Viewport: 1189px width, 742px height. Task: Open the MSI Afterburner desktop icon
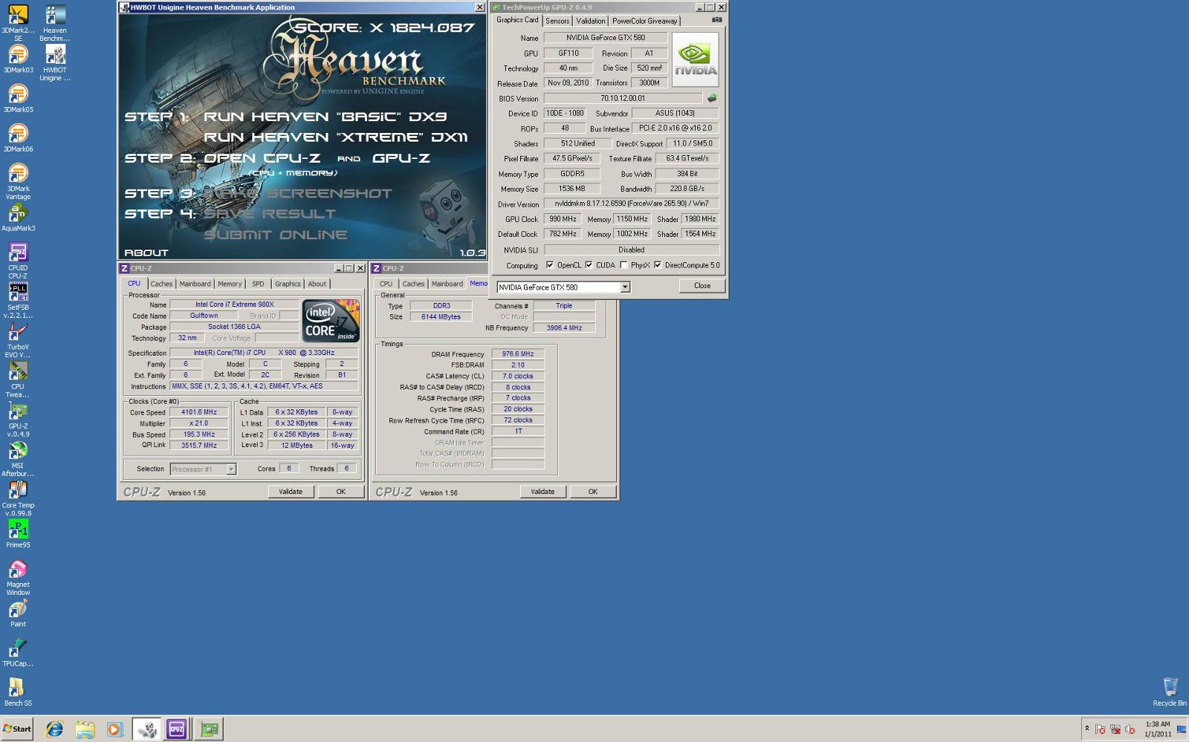18,459
